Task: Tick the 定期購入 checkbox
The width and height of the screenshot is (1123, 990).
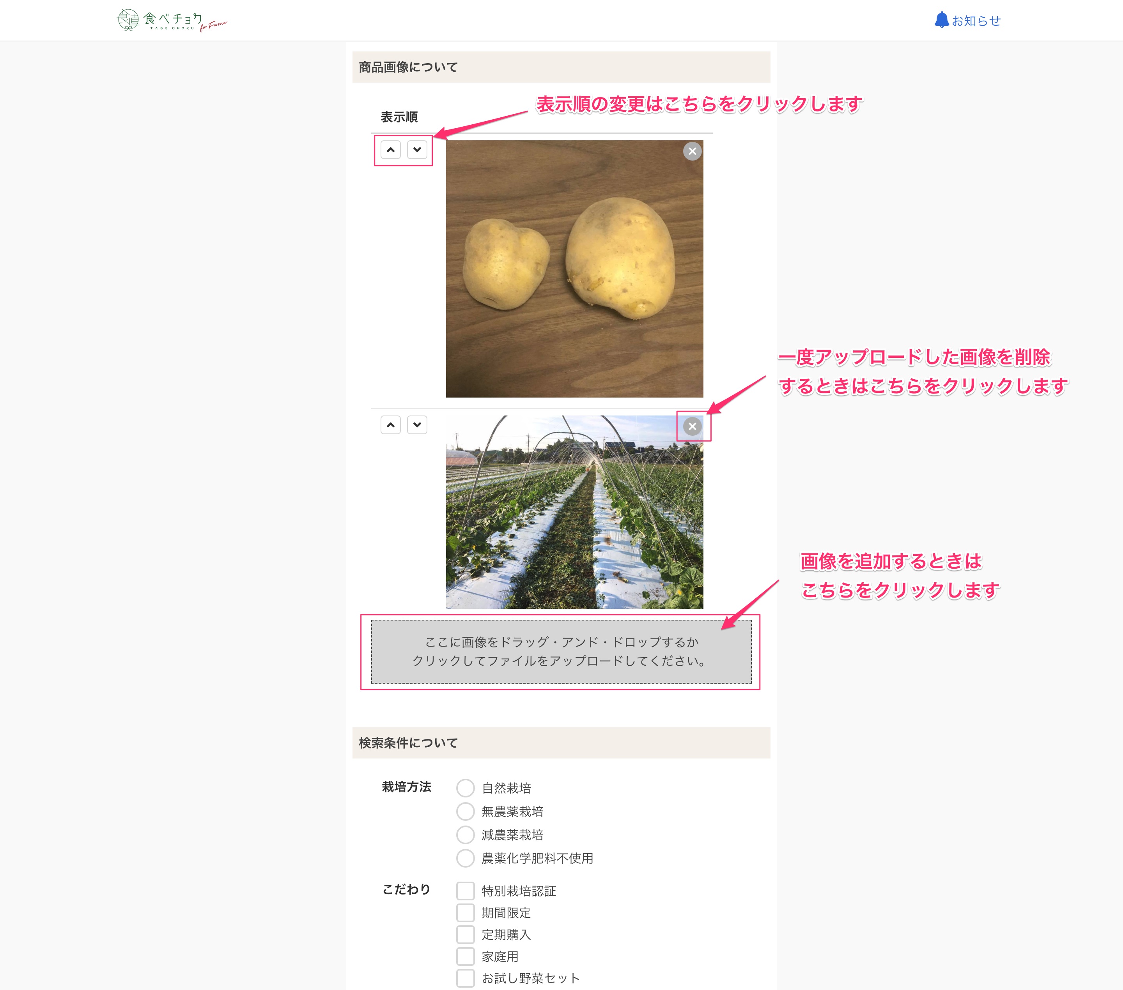Action: pyautogui.click(x=465, y=935)
